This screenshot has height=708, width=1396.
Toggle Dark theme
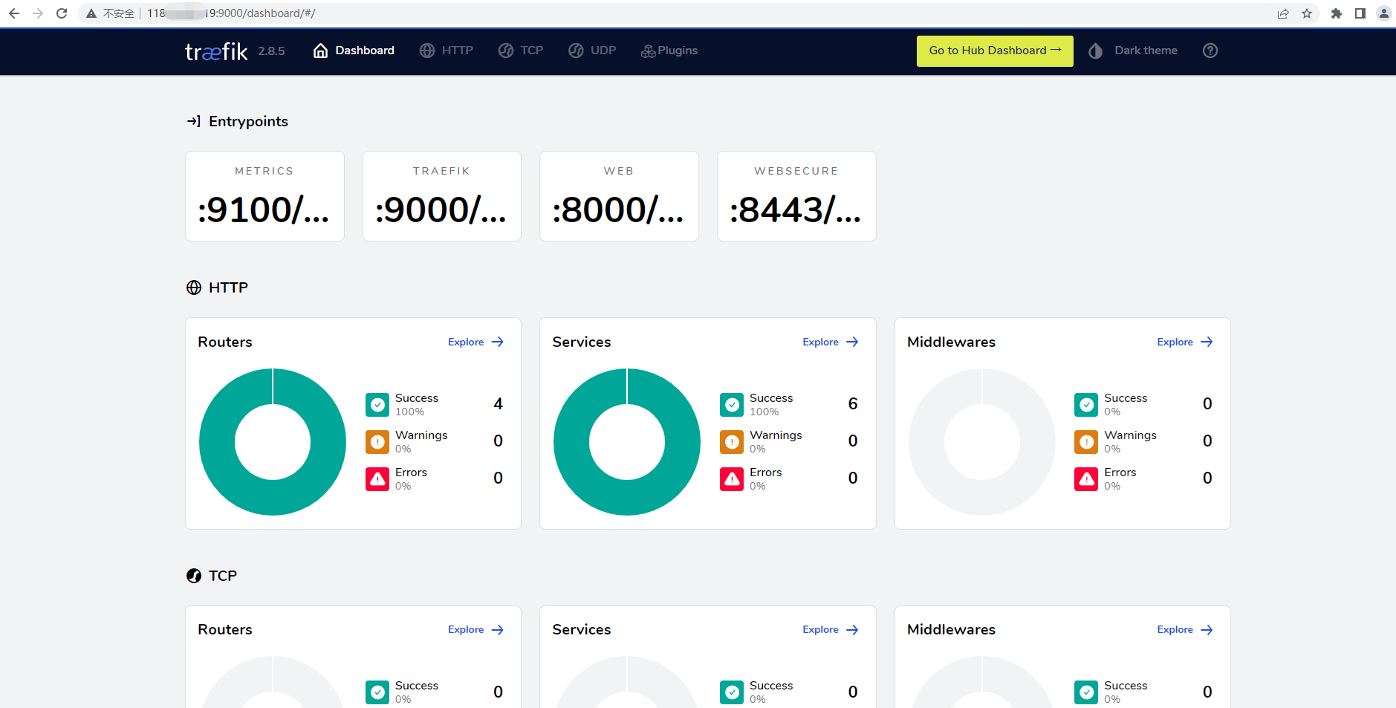pos(1133,51)
